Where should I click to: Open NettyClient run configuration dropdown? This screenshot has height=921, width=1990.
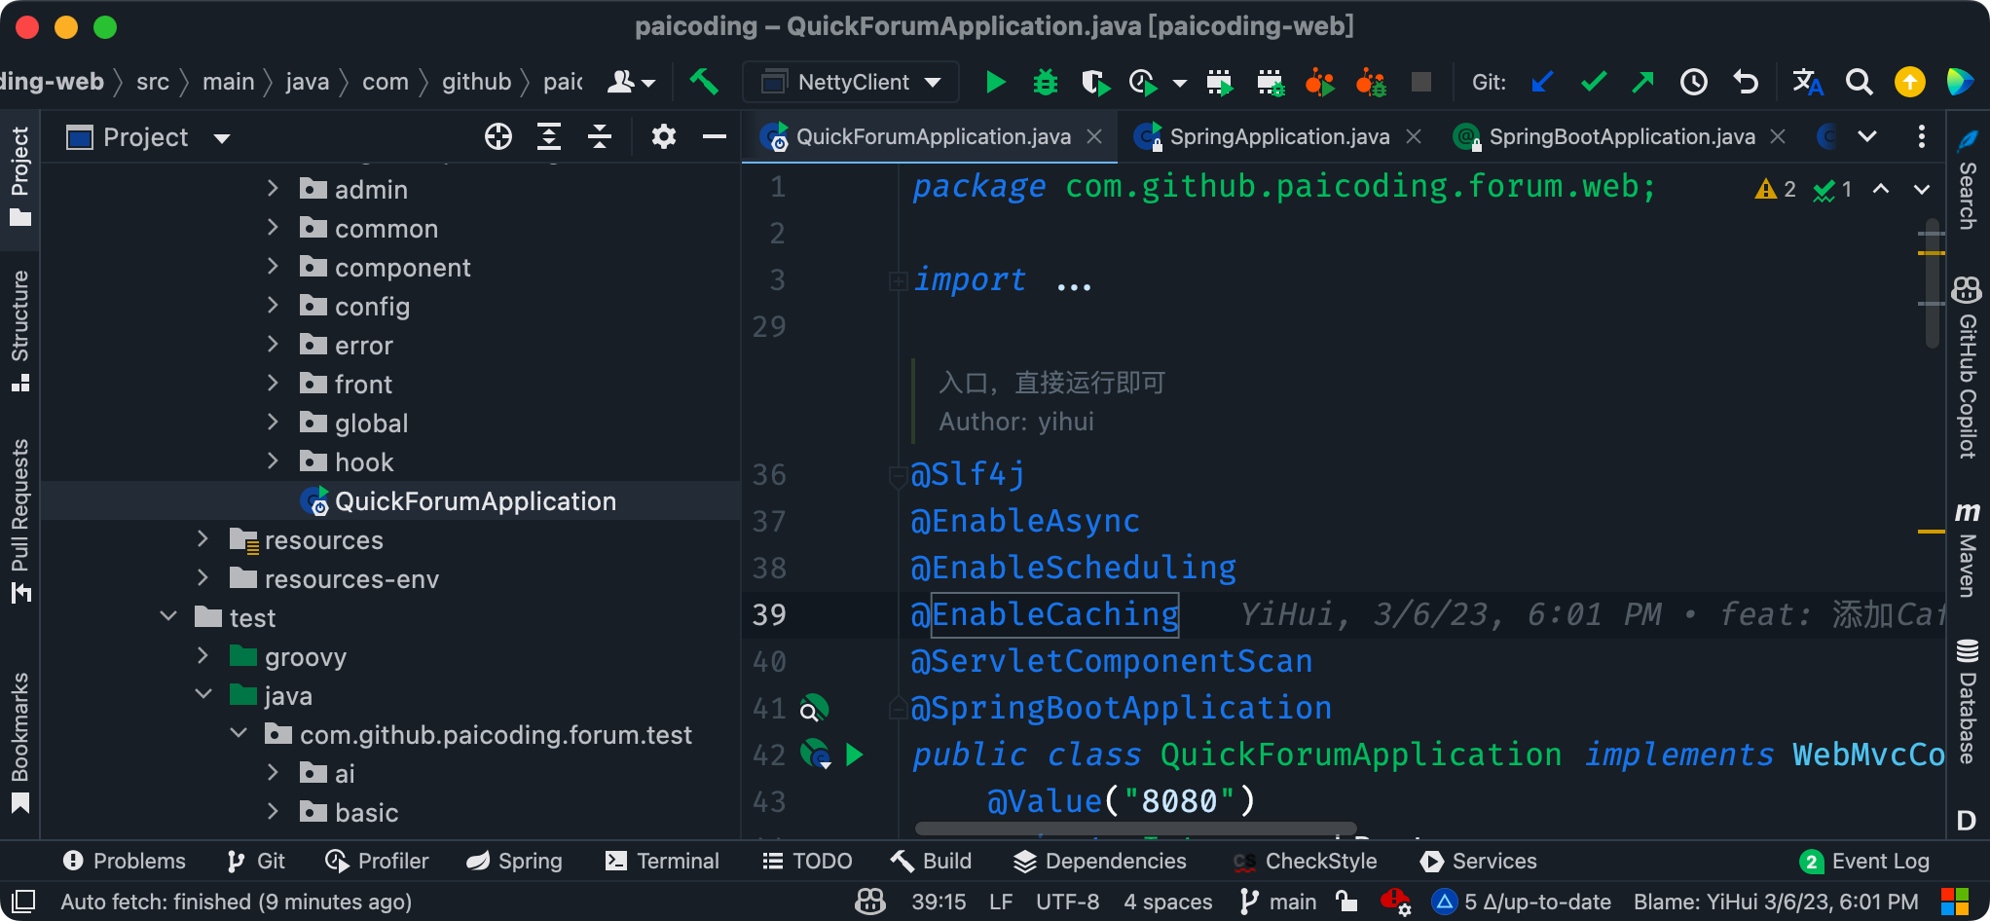(851, 82)
